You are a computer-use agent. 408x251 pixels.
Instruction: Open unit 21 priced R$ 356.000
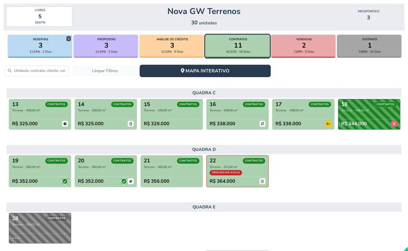pyautogui.click(x=172, y=171)
